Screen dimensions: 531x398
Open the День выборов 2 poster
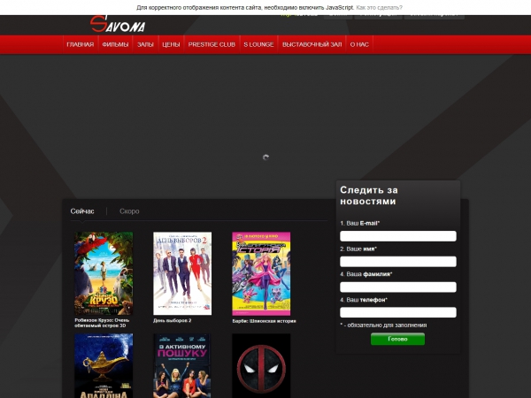click(182, 273)
